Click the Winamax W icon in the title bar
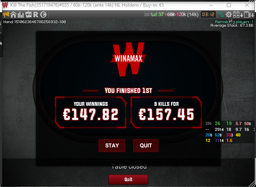 [5, 5]
